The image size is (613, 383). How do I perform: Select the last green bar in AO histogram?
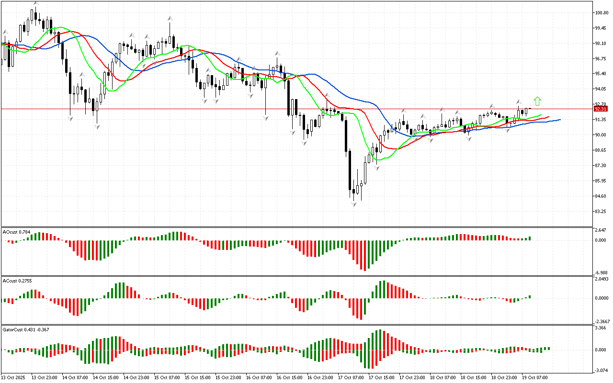click(530, 238)
